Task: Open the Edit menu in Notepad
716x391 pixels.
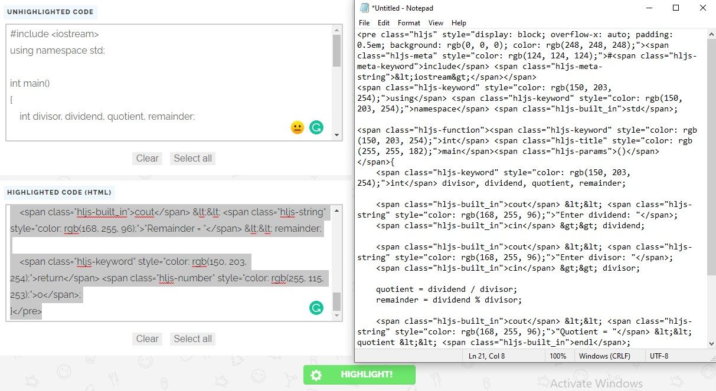Action: [384, 23]
